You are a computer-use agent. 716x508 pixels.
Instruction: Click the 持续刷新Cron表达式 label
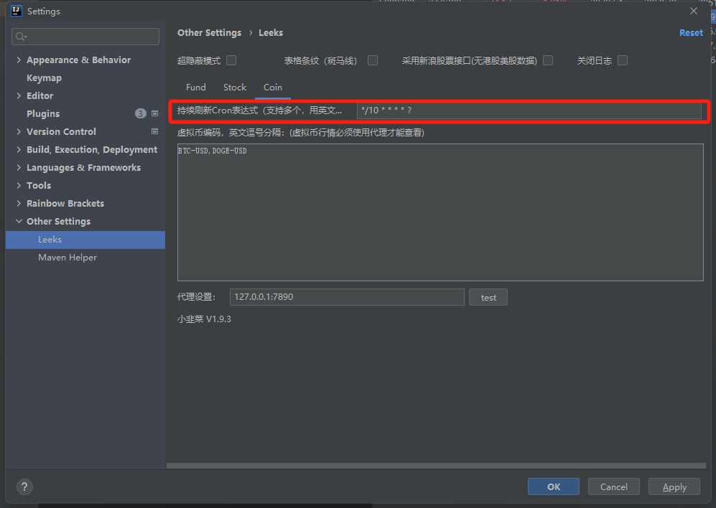(x=259, y=110)
